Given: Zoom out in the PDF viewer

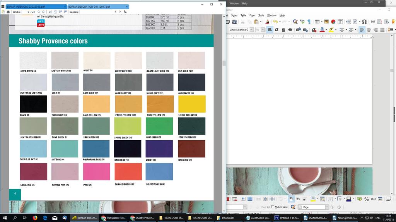Looking at the screenshot, I should (x=60, y=12).
